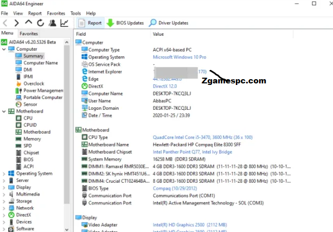Expand the DirectX tree node
The image size is (333, 232).
click(x=4, y=215)
